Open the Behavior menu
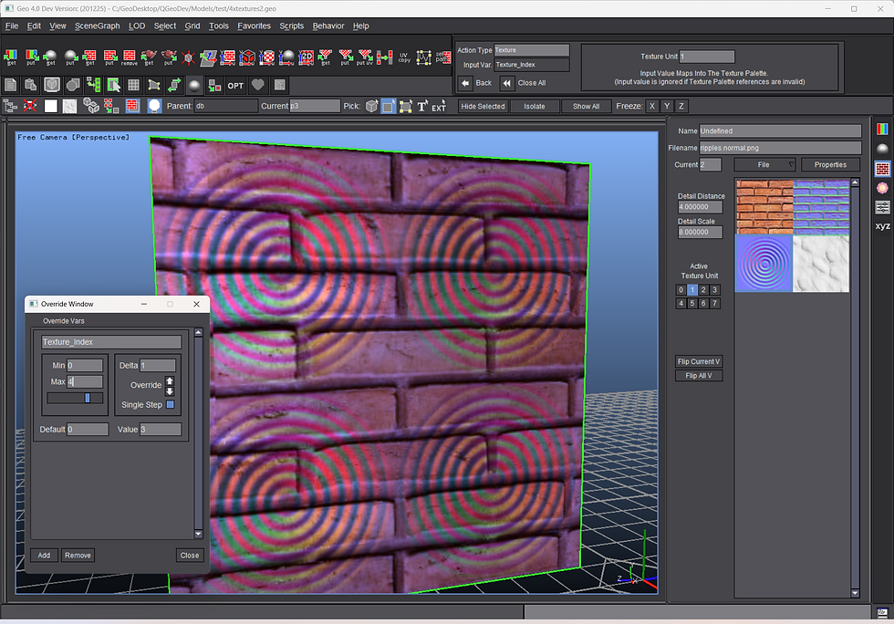Viewport: 894px width, 624px height. [x=328, y=26]
